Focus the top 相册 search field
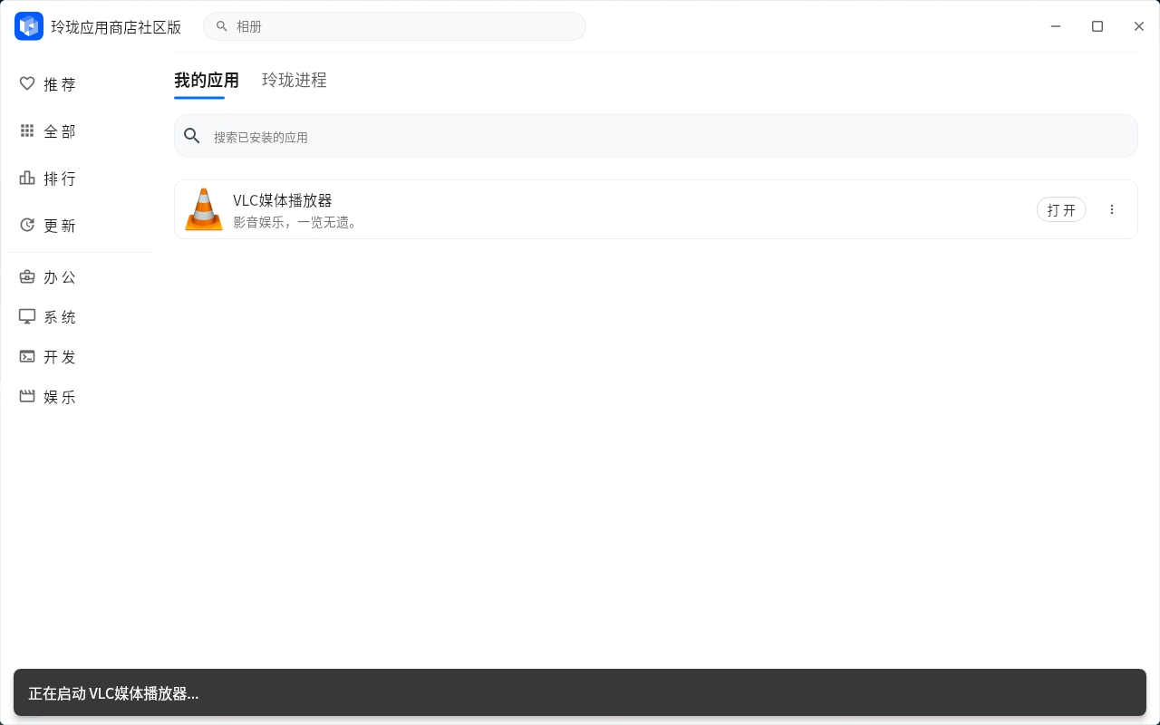 [394, 26]
